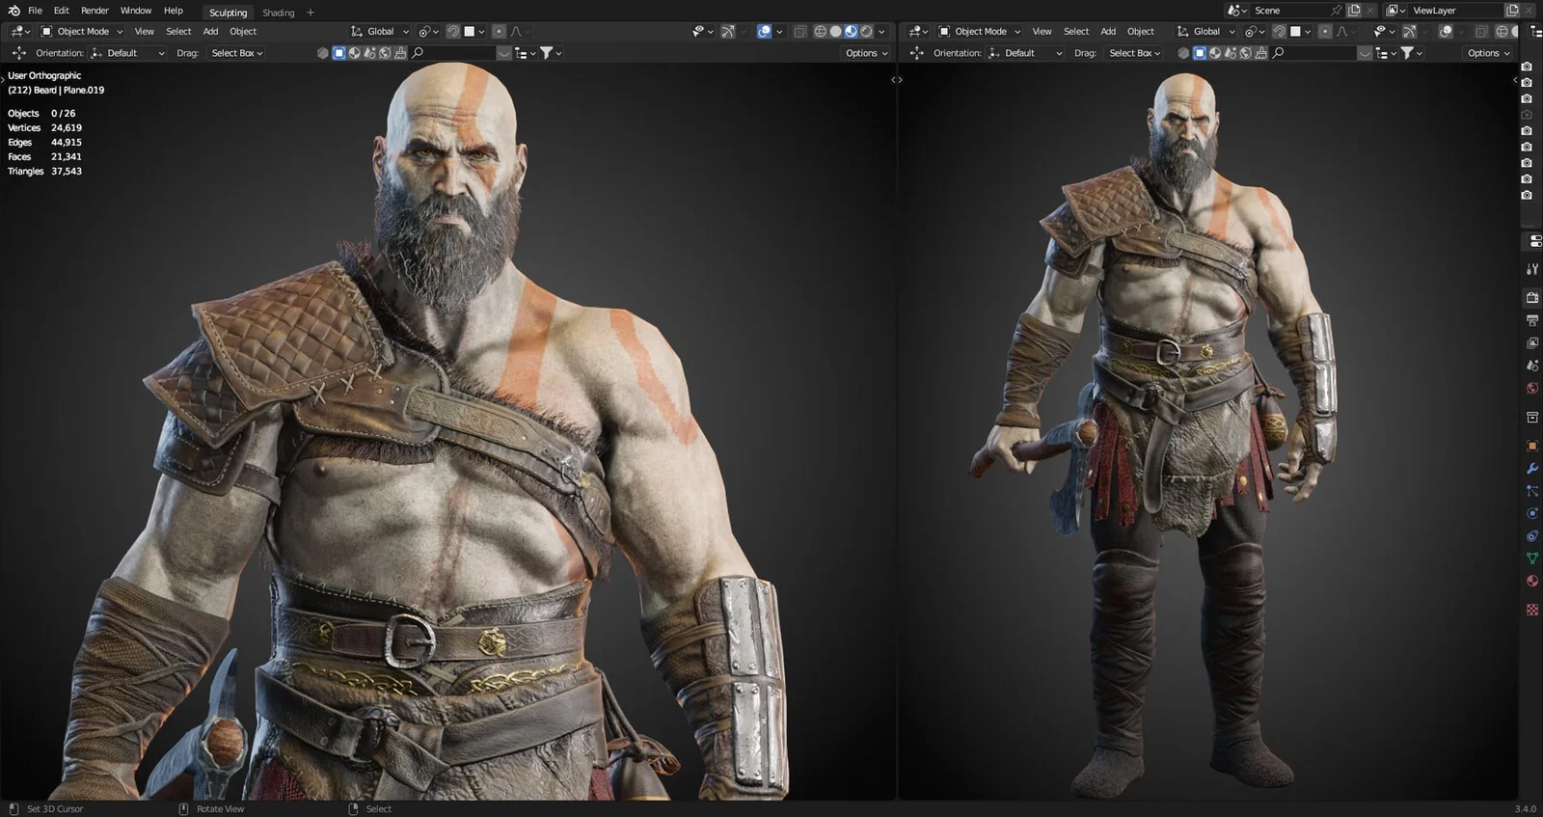Toggle proportional editing in left viewport
1543x817 pixels.
click(x=499, y=32)
